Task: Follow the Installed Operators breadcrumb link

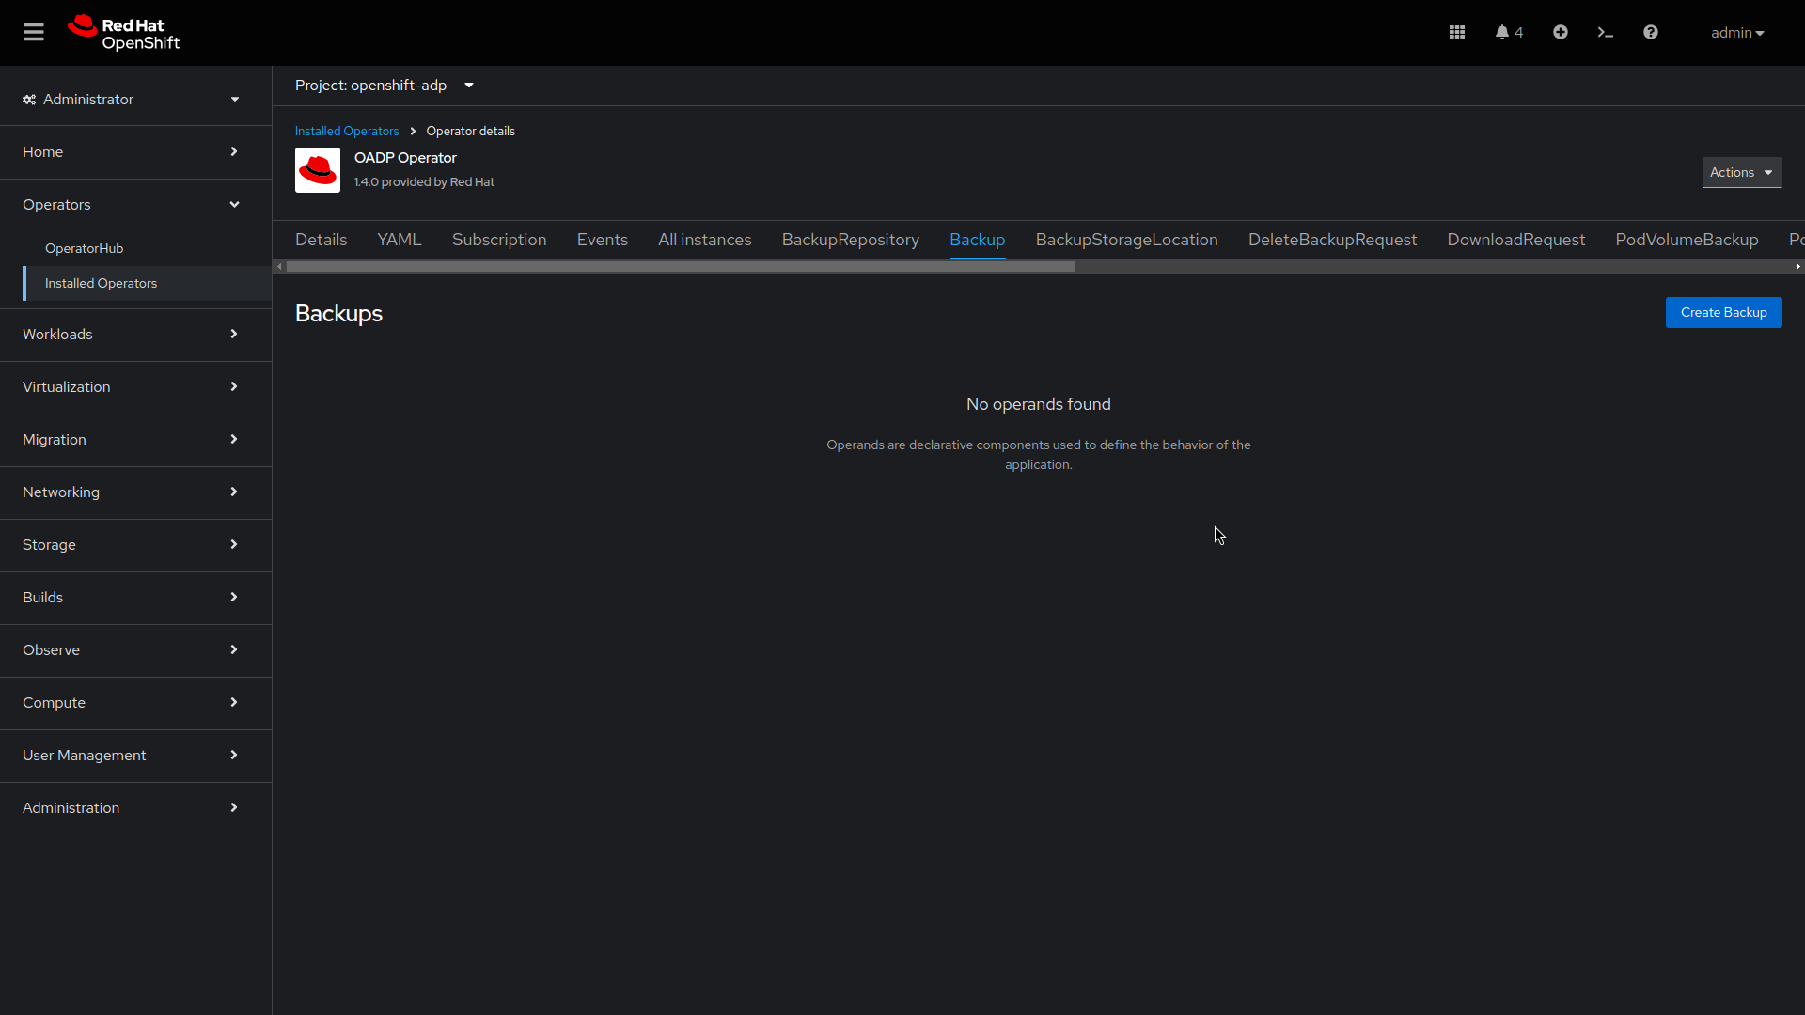Action: click(346, 131)
